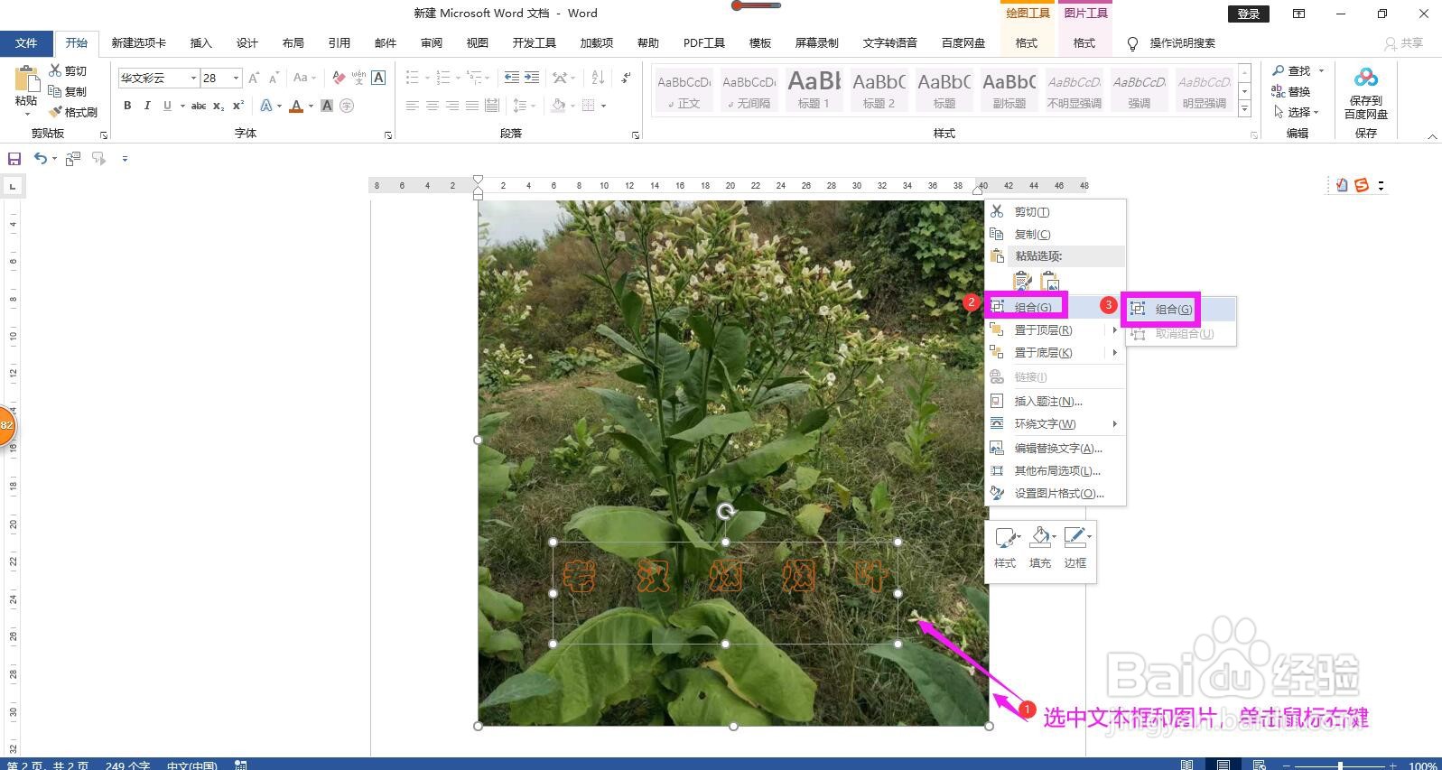Image resolution: width=1442 pixels, height=770 pixels.
Task: Apply strikethrough abc formatting
Action: pyautogui.click(x=199, y=106)
